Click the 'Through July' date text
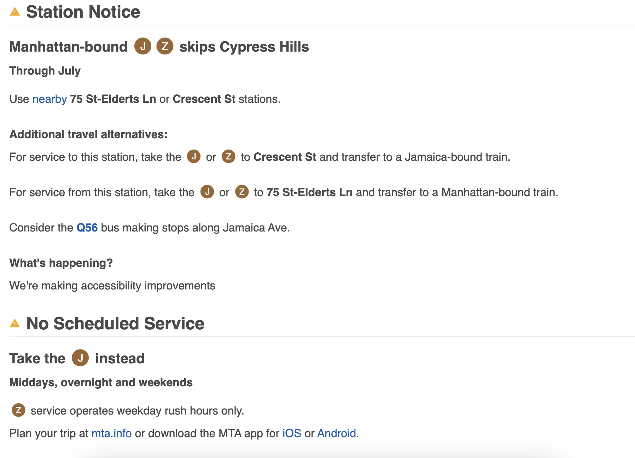The width and height of the screenshot is (635, 458). point(45,71)
